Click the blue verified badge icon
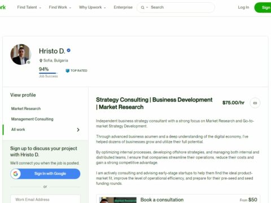 point(69,50)
